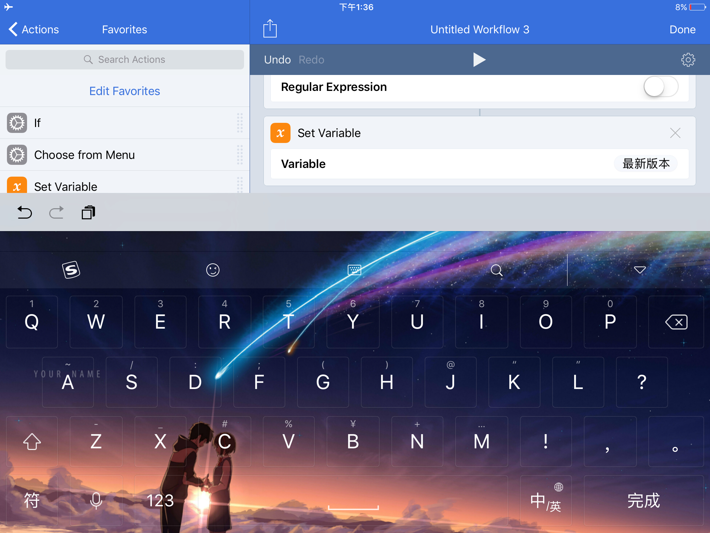
Task: Open Edit Favorites
Action: point(124,91)
